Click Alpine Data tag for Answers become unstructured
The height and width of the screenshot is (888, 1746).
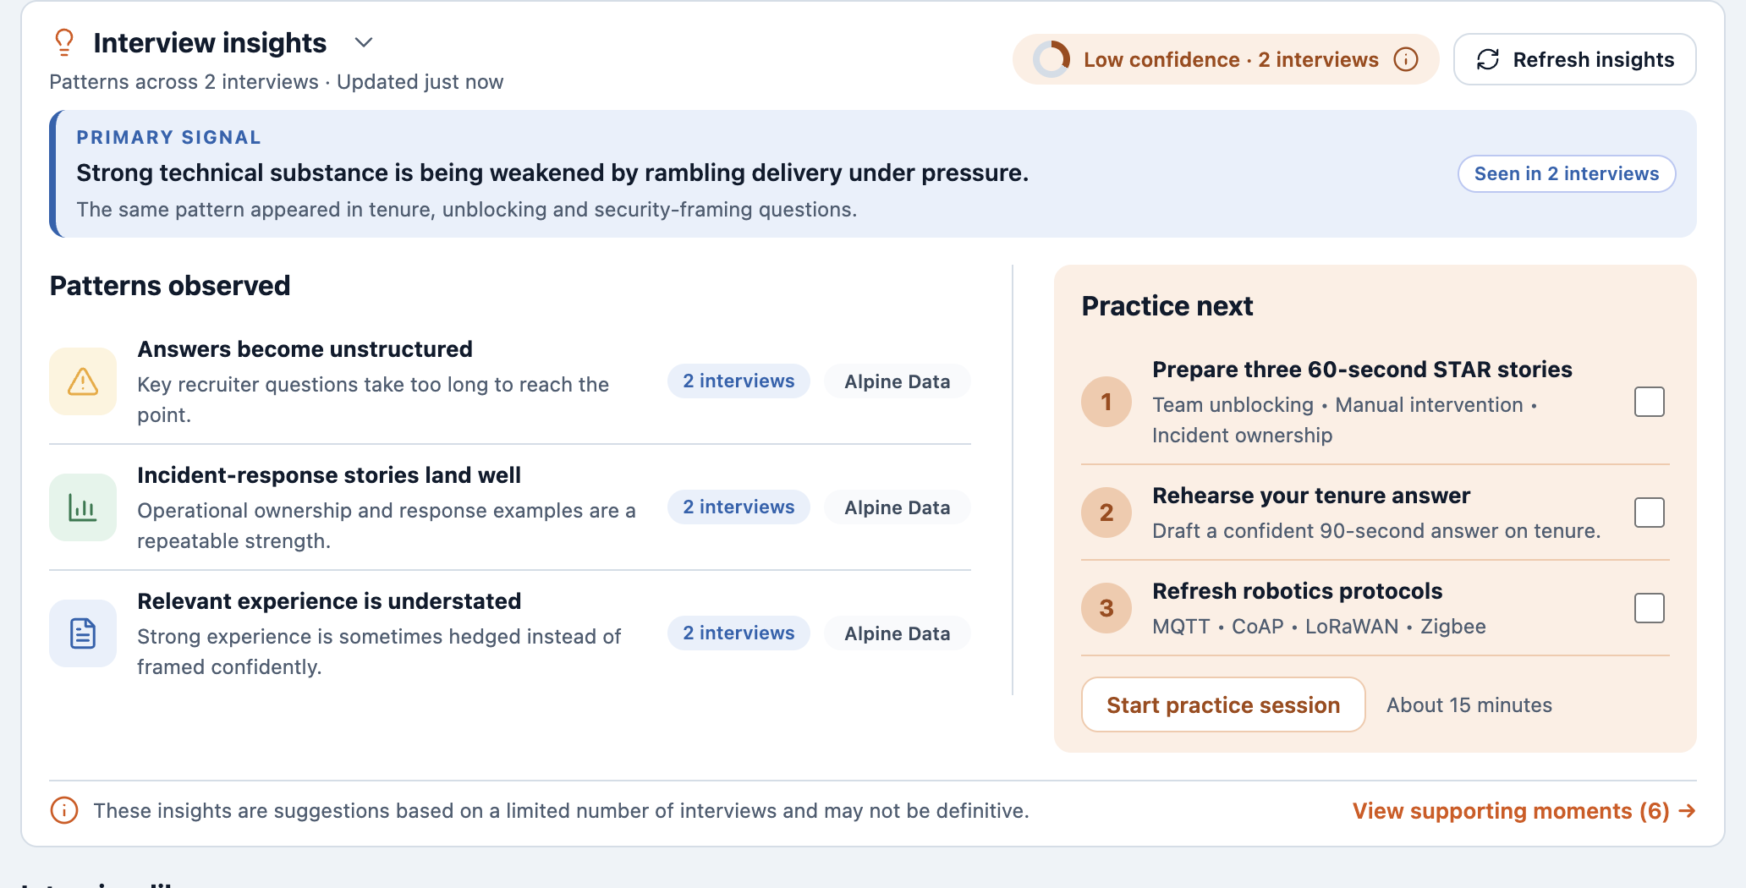pyautogui.click(x=898, y=381)
